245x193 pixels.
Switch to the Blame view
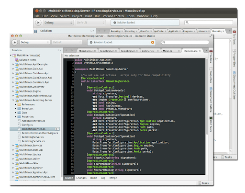coord(93,178)
